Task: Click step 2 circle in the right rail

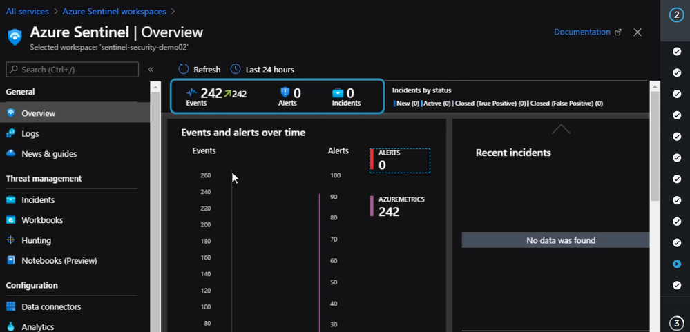Action: coord(677,15)
